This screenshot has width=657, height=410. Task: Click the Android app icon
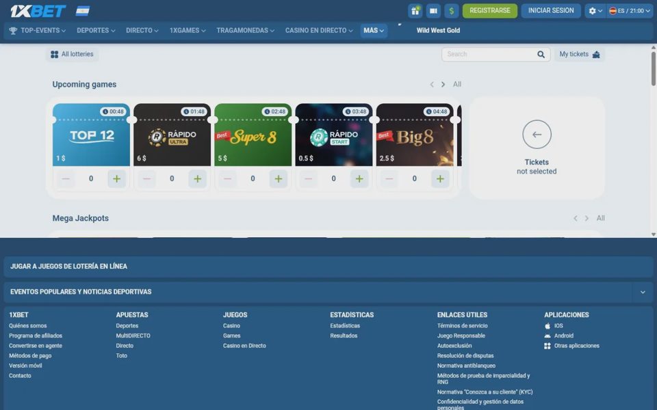(x=547, y=336)
